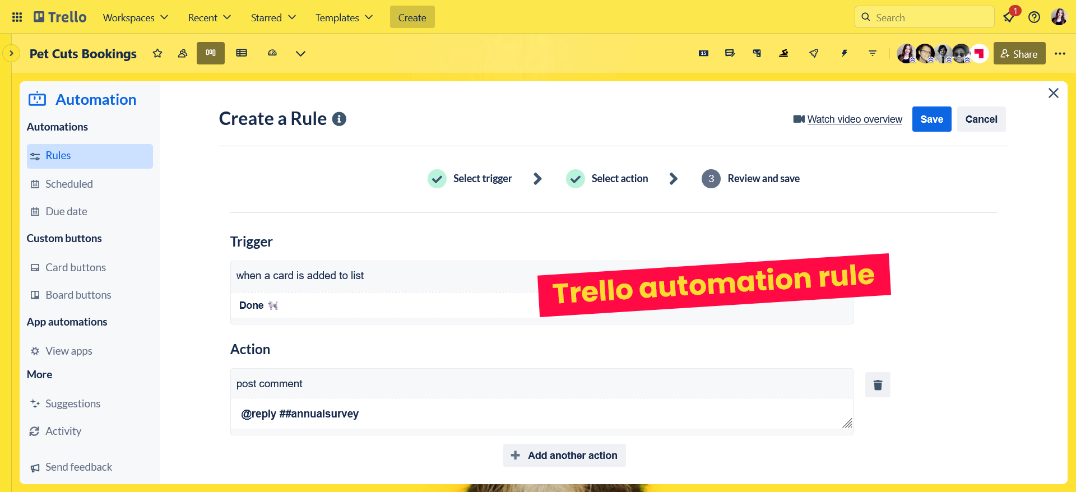Open the lightning bolt Automation icon
Viewport: 1076px width, 492px height.
[844, 53]
